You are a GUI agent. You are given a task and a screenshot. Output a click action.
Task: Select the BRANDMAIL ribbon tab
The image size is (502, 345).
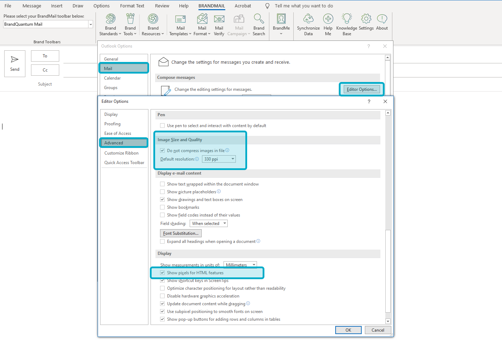(x=212, y=6)
